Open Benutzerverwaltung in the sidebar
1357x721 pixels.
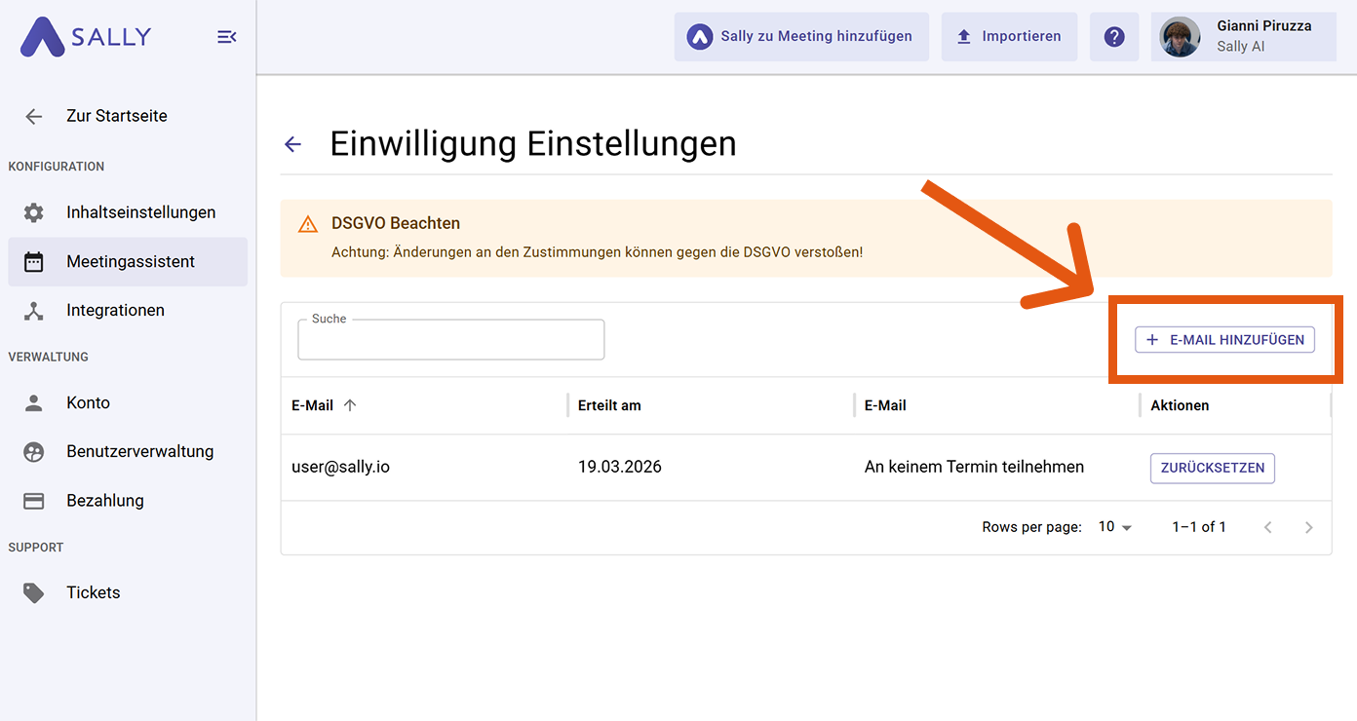[139, 452]
